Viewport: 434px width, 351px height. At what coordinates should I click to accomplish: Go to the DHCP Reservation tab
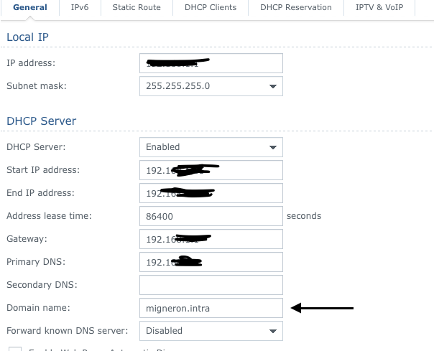point(296,8)
